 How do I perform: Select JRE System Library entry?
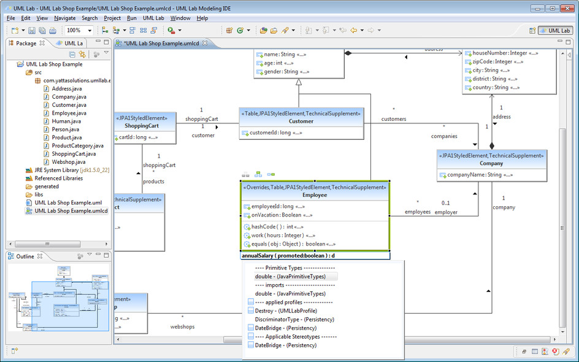[67, 170]
